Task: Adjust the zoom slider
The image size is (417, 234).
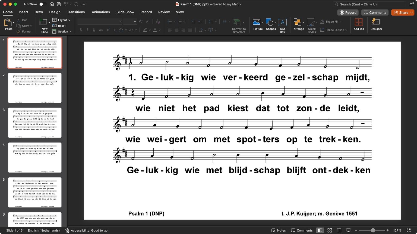Action: click(x=373, y=230)
